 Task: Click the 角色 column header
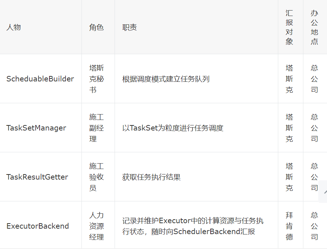pos(96,27)
